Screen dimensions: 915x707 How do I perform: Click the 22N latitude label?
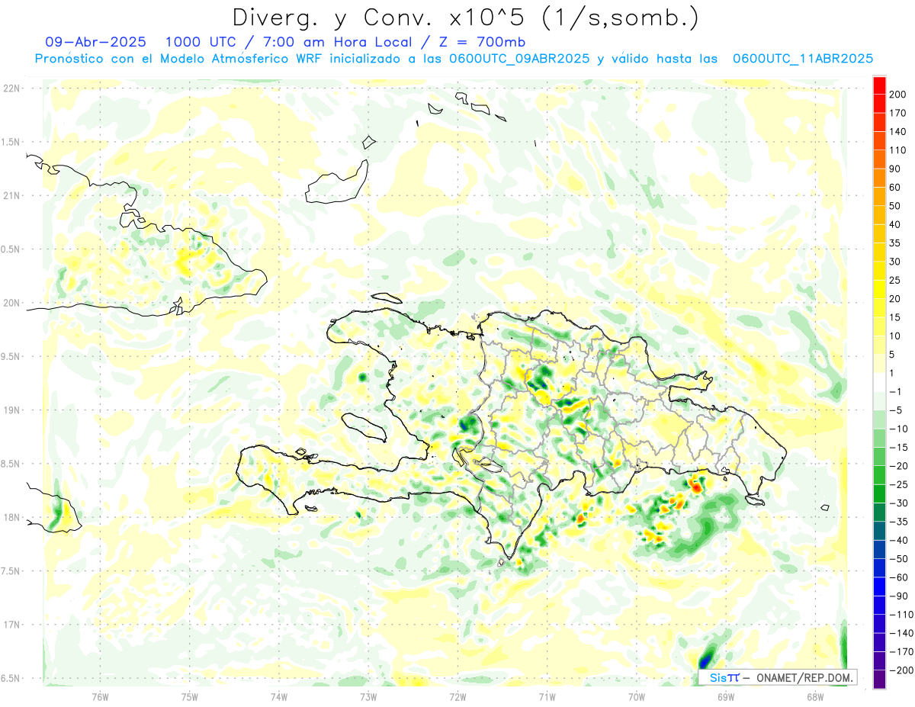coord(11,88)
